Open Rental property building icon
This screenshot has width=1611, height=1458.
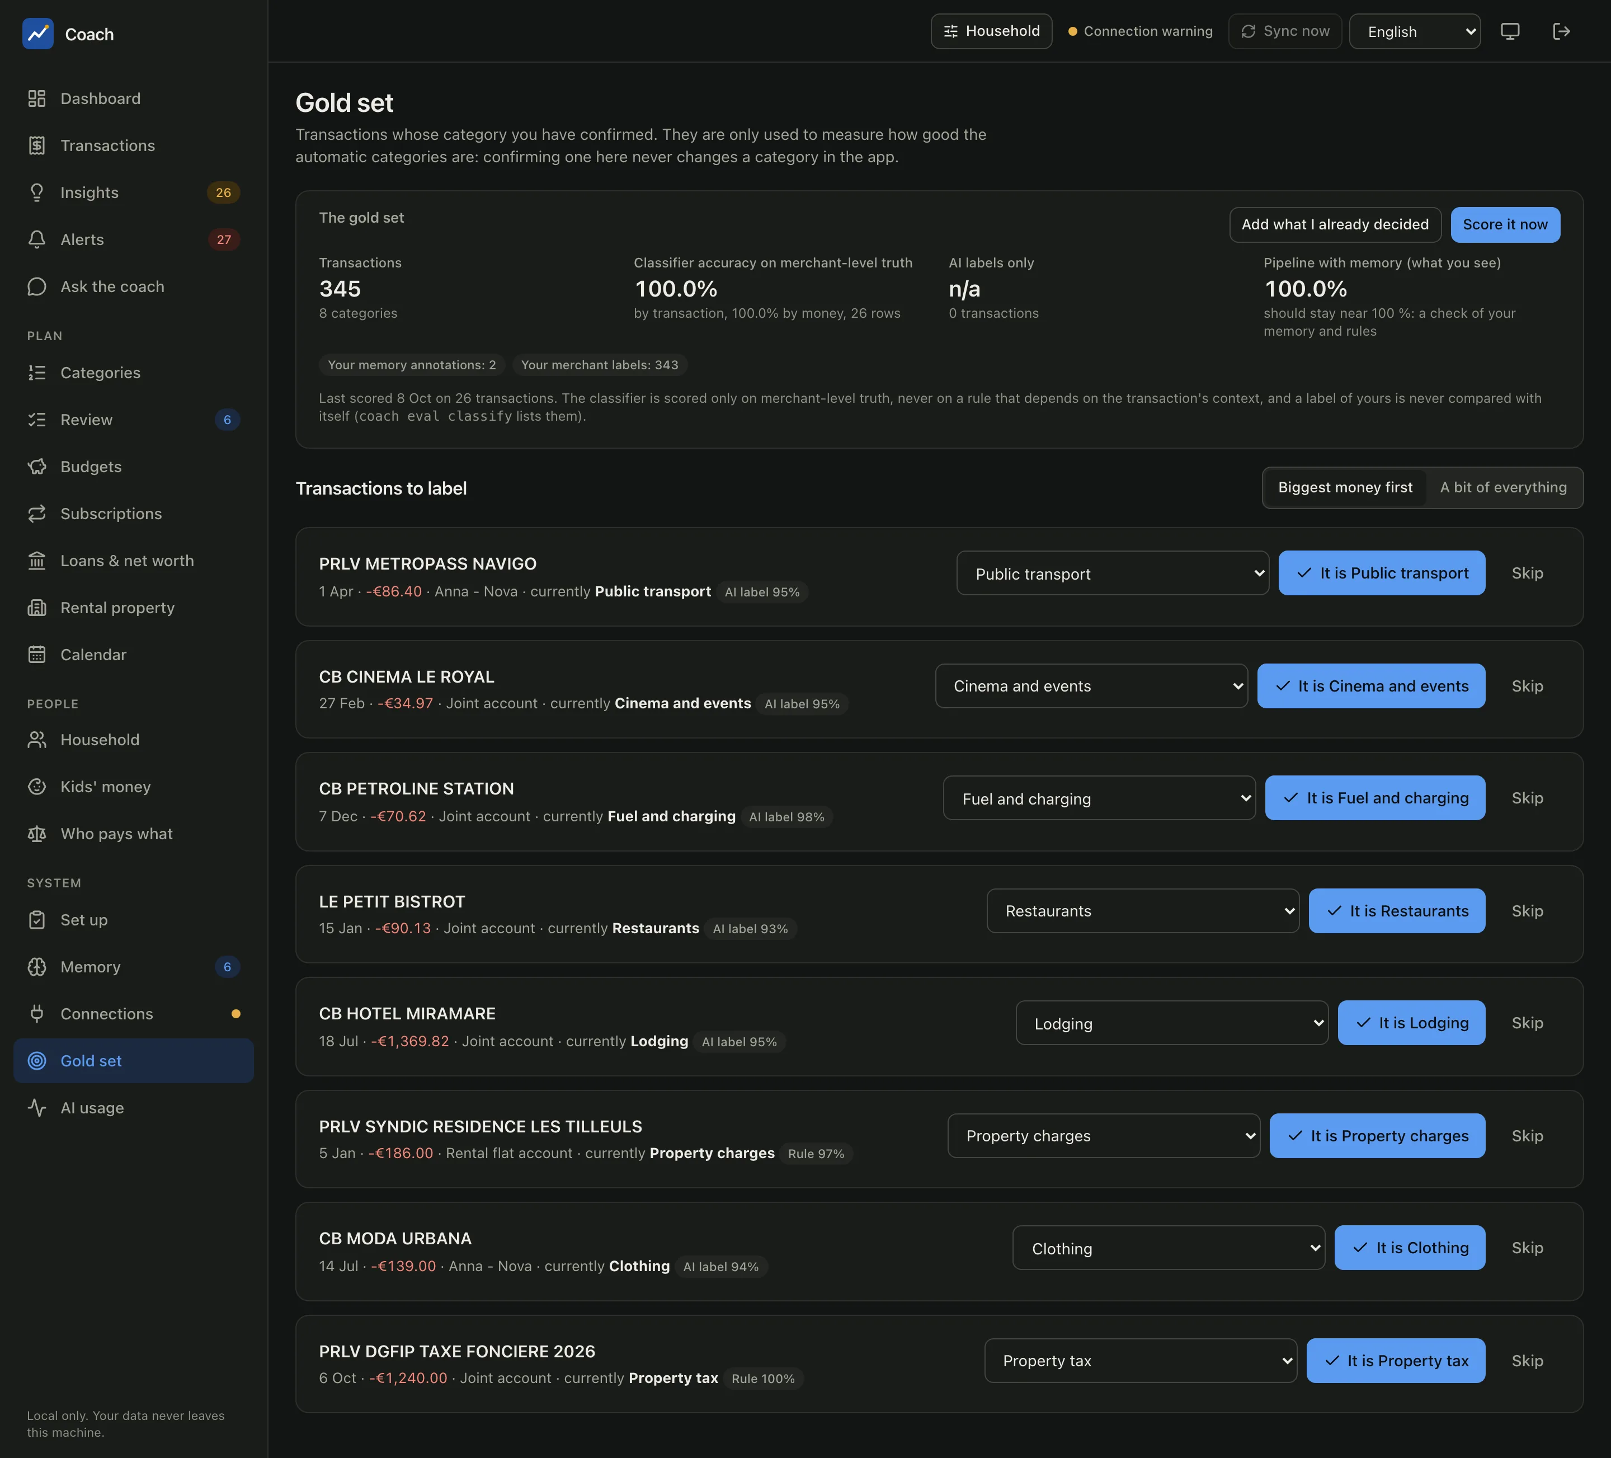[37, 608]
